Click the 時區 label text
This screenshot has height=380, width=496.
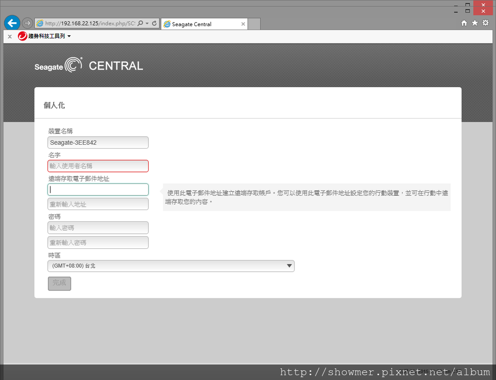(x=54, y=255)
